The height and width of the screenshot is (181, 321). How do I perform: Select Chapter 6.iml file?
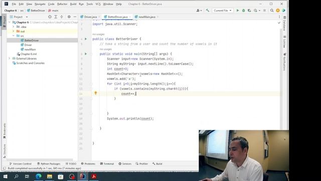(28, 54)
